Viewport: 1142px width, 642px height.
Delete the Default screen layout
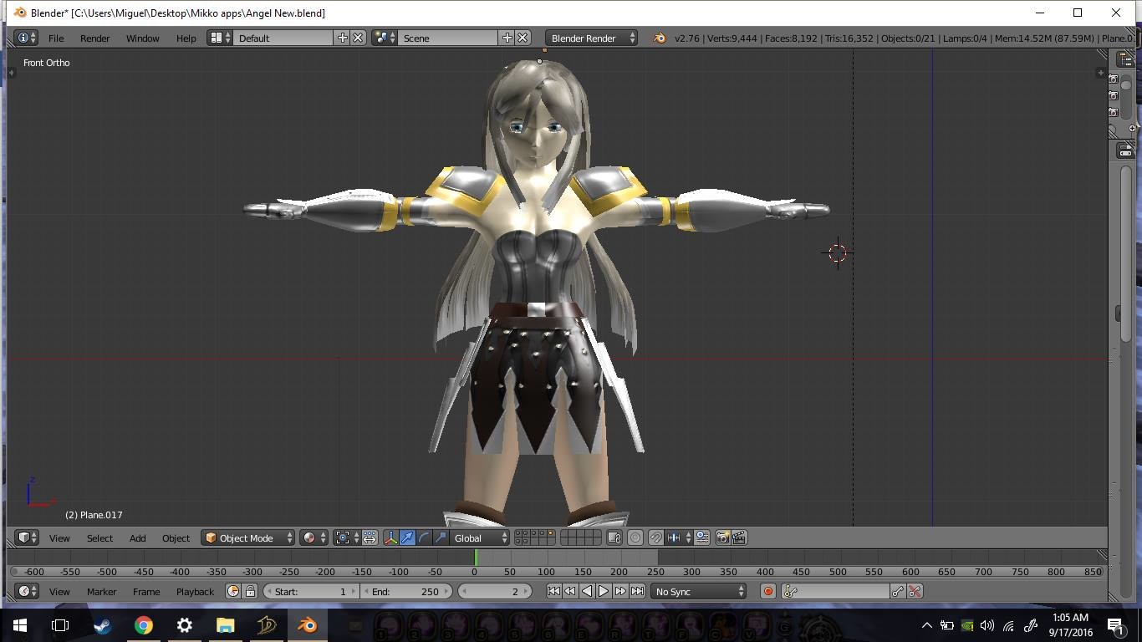click(358, 38)
